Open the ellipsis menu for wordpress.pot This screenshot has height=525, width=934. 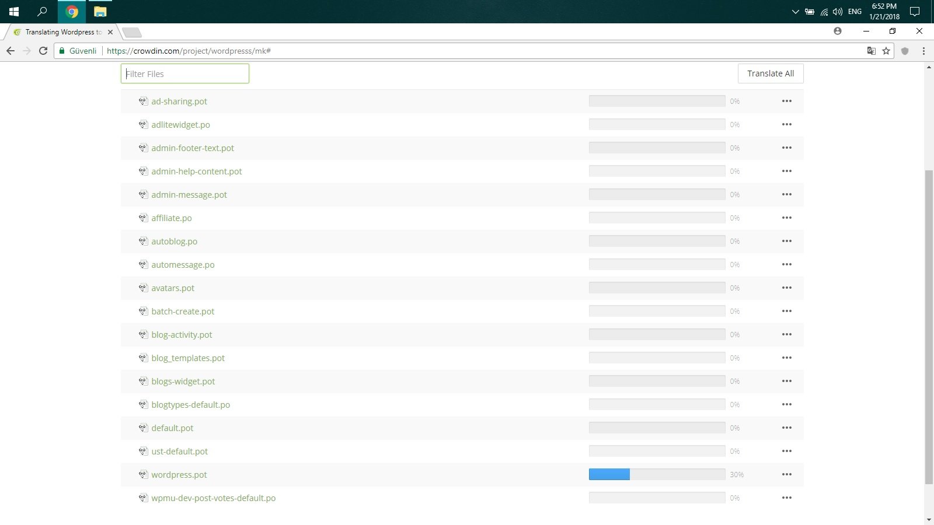[x=787, y=474]
